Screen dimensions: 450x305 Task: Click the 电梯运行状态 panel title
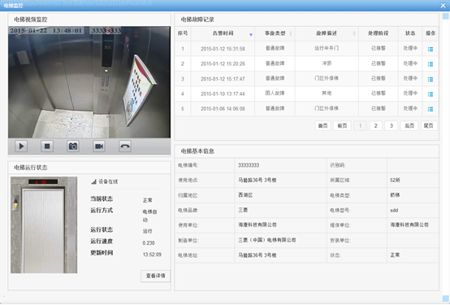[31, 168]
